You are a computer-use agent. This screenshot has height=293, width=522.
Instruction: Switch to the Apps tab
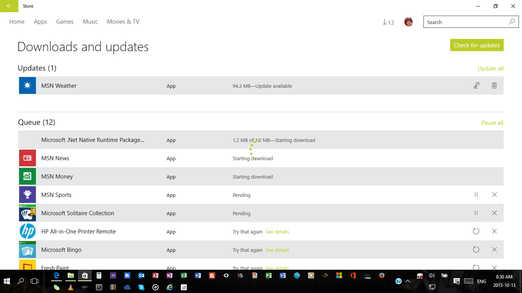tap(41, 22)
